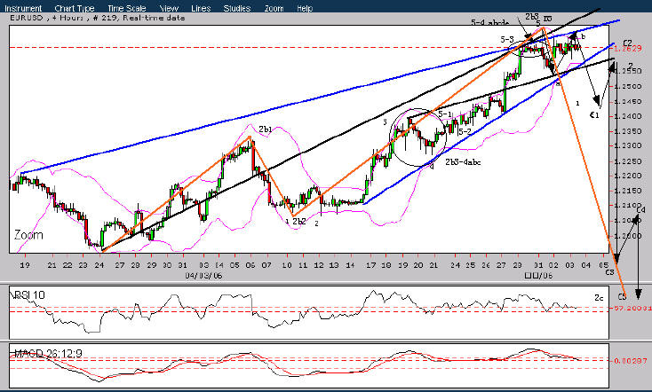Click the 2b2 wave annotation
Screen dimensions: 652x392
[299, 222]
